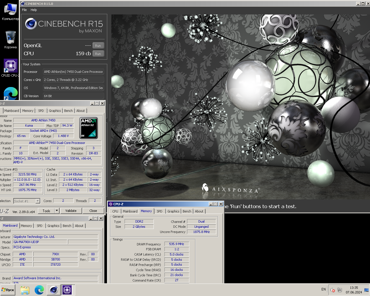Select Graphics tab in CPU-Z Mainboard window
This screenshot has height=296, width=370.
pyautogui.click(x=53, y=226)
